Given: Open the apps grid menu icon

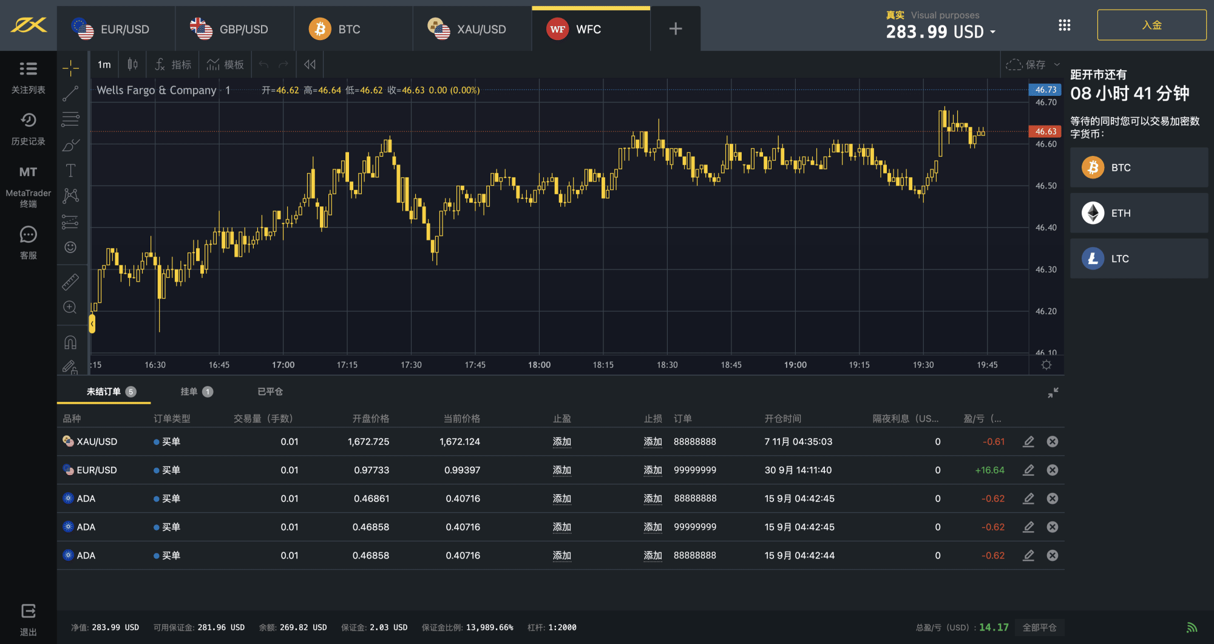Looking at the screenshot, I should (1064, 25).
